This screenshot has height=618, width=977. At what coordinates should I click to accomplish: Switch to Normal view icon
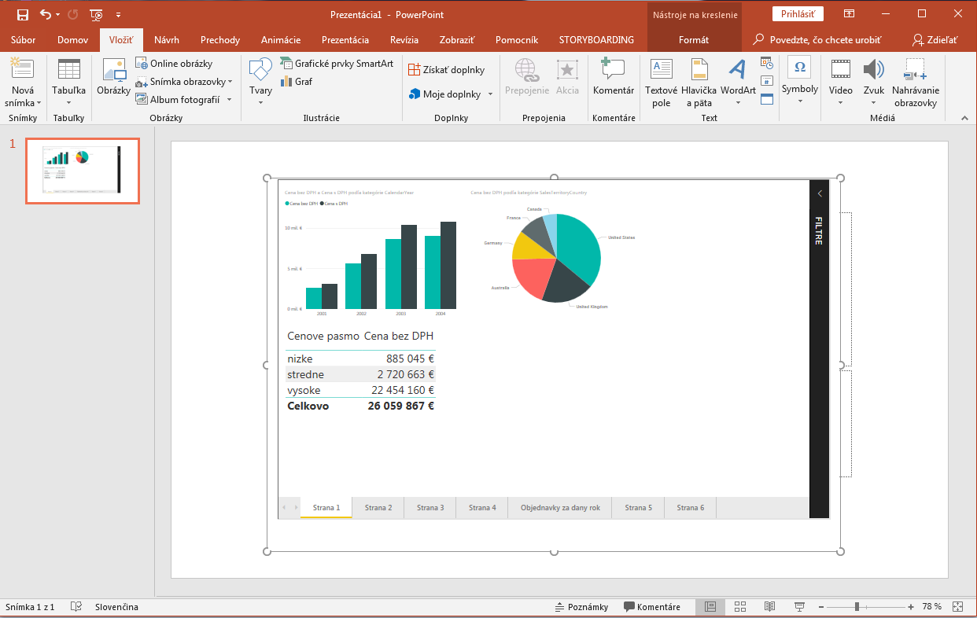[x=710, y=607]
